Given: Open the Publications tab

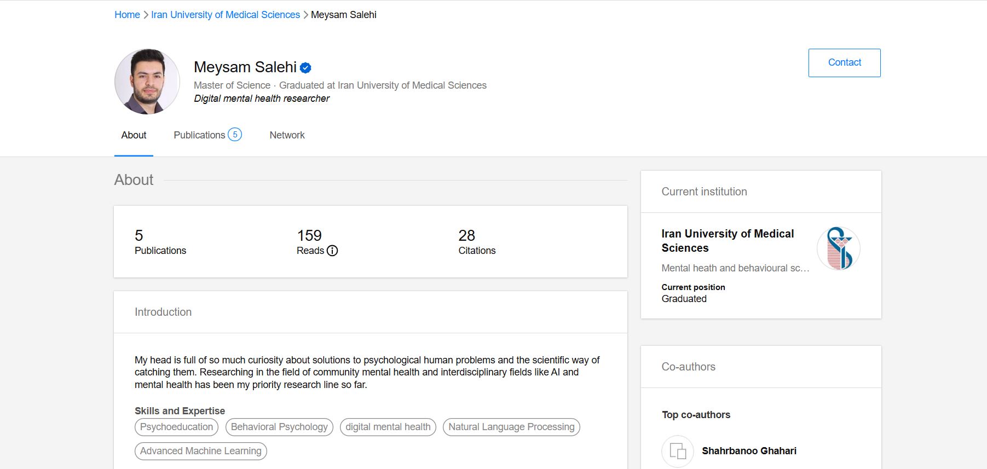Looking at the screenshot, I should (207, 135).
